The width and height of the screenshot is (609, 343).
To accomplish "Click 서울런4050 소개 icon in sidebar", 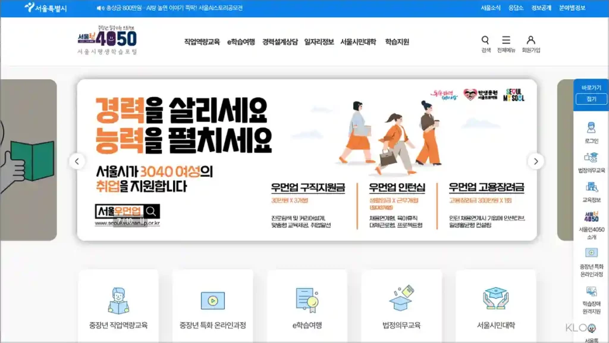I will 591,217.
